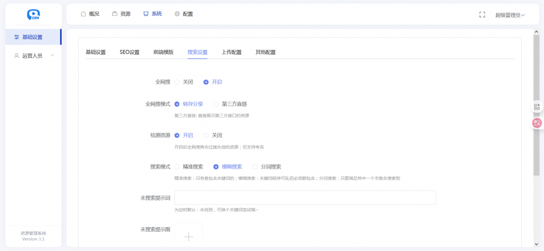
Task: Open 资源 section in top navigation
Action: click(x=121, y=14)
